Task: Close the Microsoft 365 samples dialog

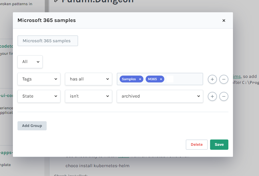Action: tap(224, 20)
